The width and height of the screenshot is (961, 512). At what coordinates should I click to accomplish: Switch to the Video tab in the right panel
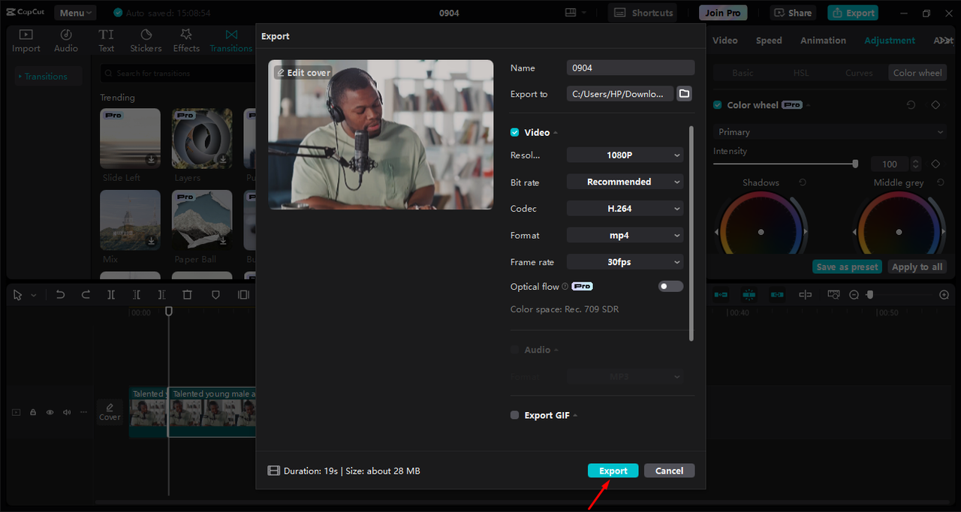pos(725,41)
